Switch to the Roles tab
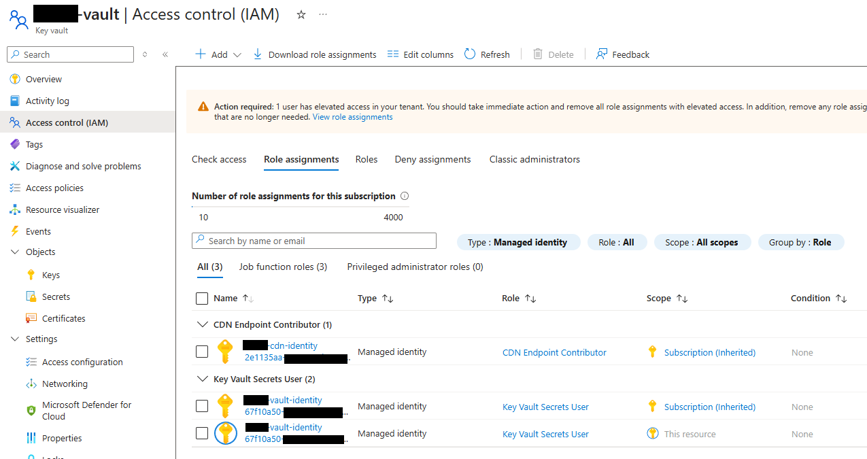Image resolution: width=867 pixels, height=459 pixels. point(367,159)
